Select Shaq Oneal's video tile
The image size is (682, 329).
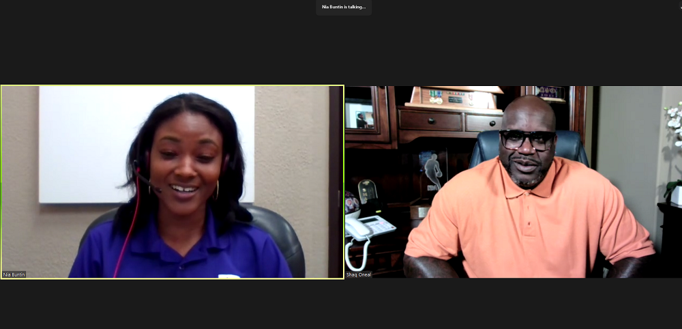[513, 182]
